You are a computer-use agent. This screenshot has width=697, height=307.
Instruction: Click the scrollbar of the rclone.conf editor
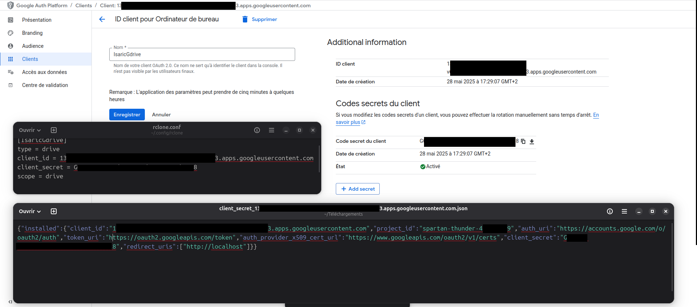tap(319, 159)
